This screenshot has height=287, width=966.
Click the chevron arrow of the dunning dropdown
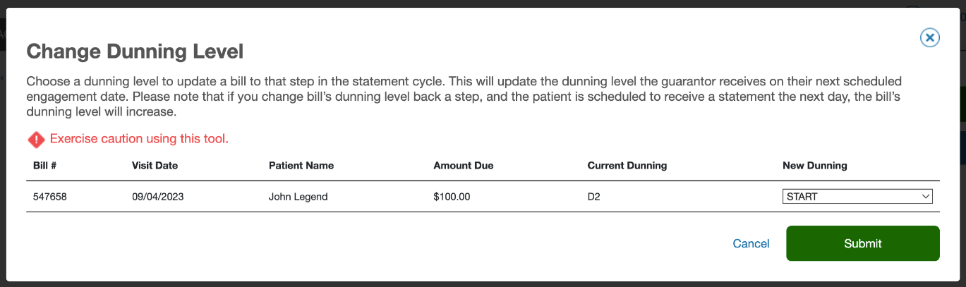(x=925, y=197)
